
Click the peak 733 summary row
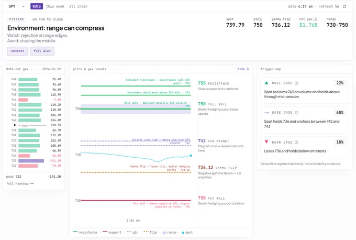coord(34,177)
